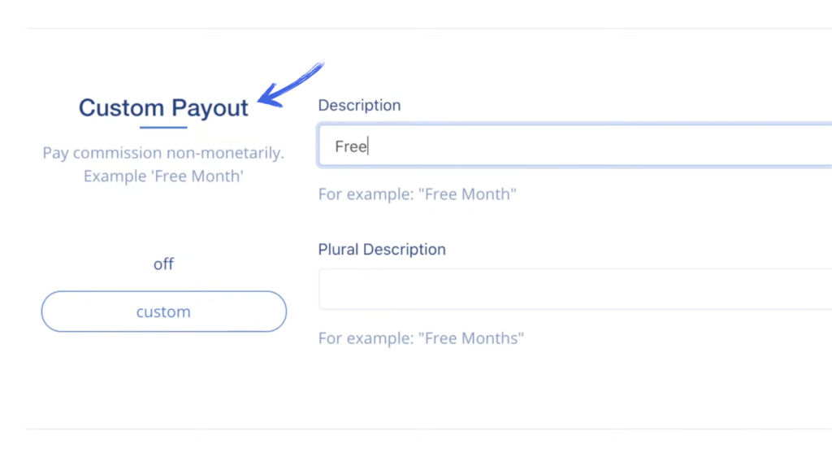
Task: Click the "Free Month" example hint text
Action: pos(417,194)
